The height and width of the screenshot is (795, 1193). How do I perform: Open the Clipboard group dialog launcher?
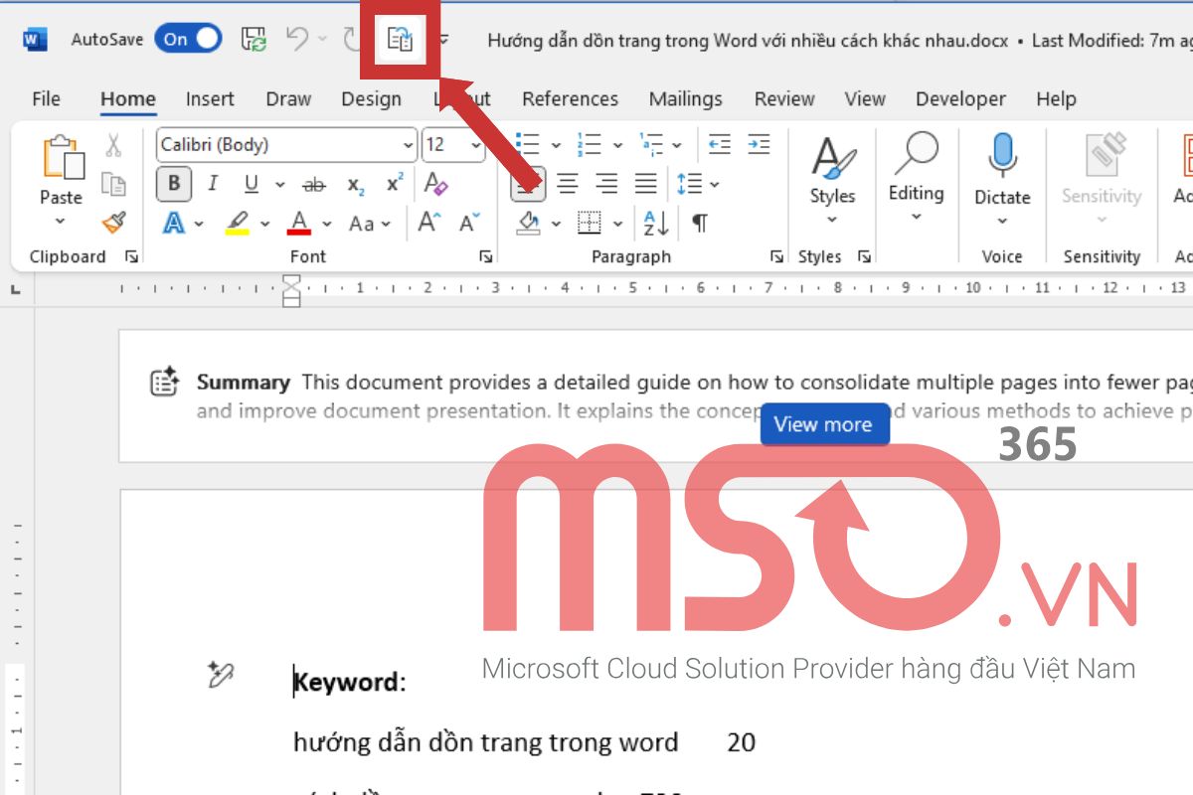131,257
